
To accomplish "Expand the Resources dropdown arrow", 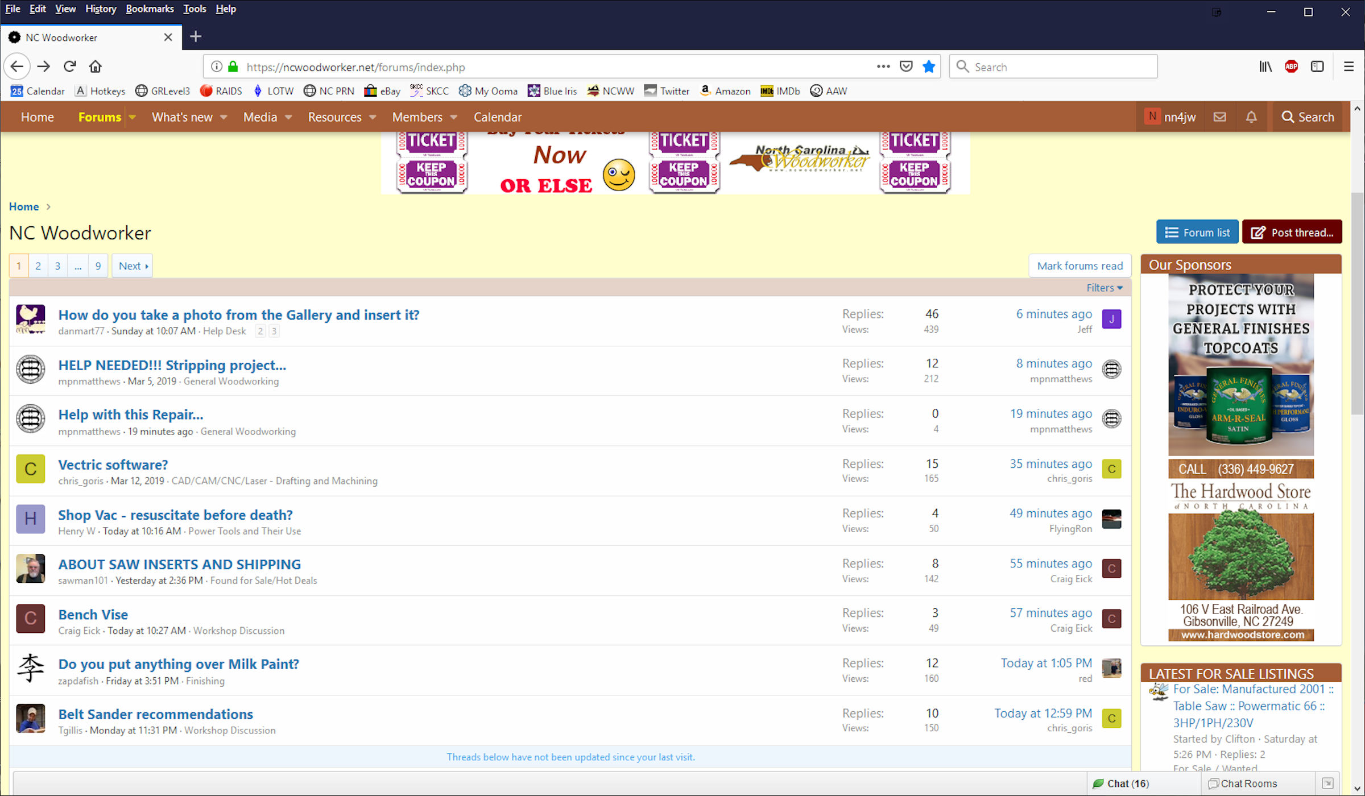I will click(x=373, y=117).
